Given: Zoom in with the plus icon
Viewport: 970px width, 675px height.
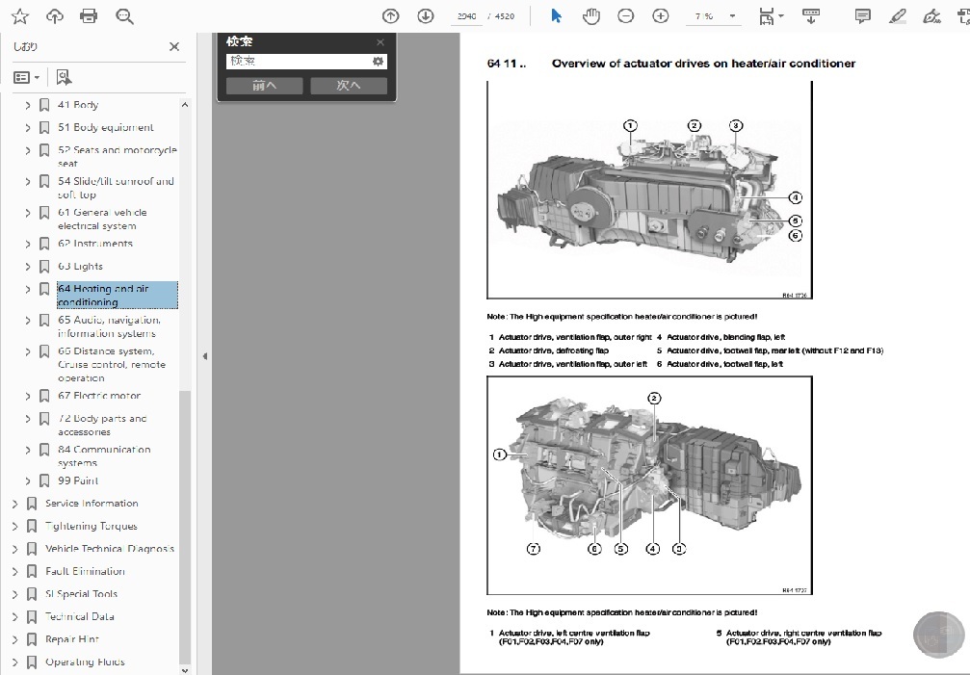Looking at the screenshot, I should [x=660, y=16].
